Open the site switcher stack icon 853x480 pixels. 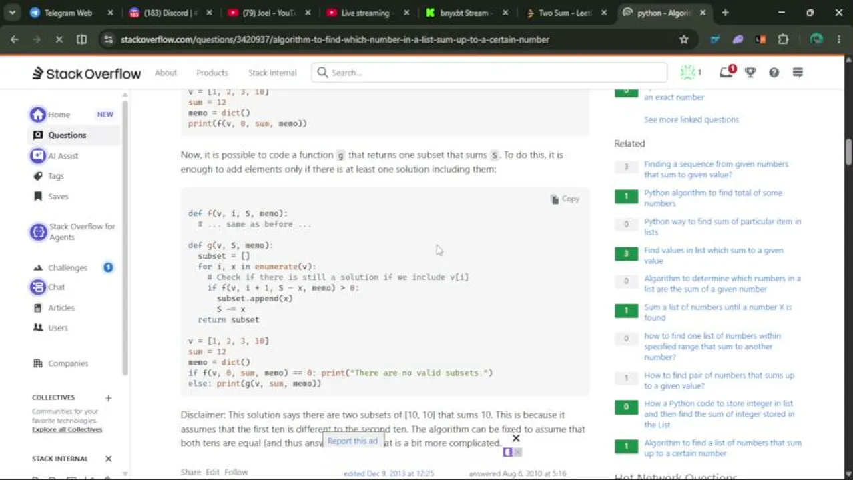tap(798, 73)
